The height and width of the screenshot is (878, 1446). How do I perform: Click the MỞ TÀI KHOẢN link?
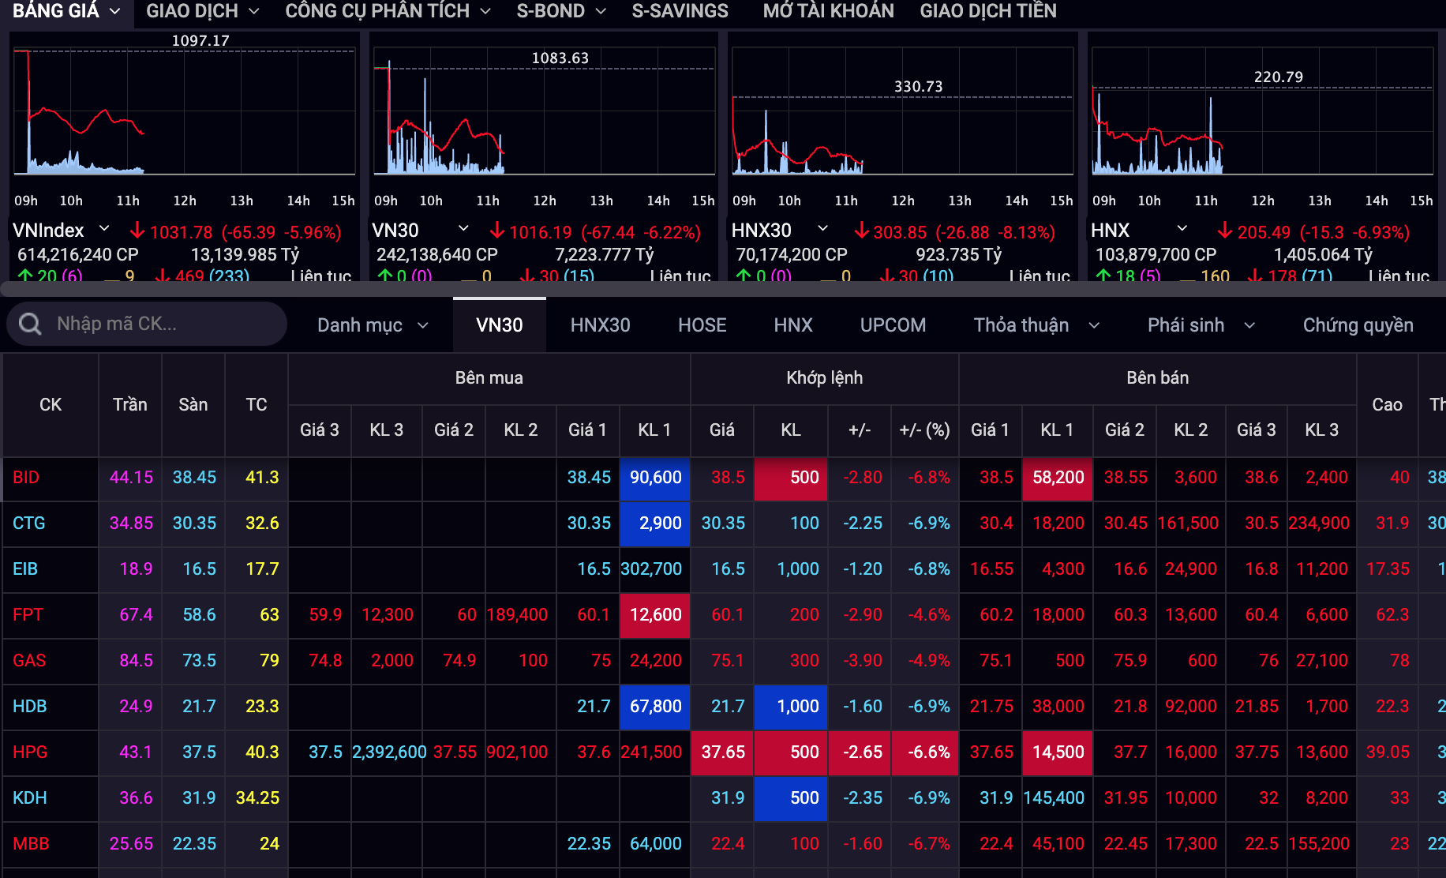[828, 11]
